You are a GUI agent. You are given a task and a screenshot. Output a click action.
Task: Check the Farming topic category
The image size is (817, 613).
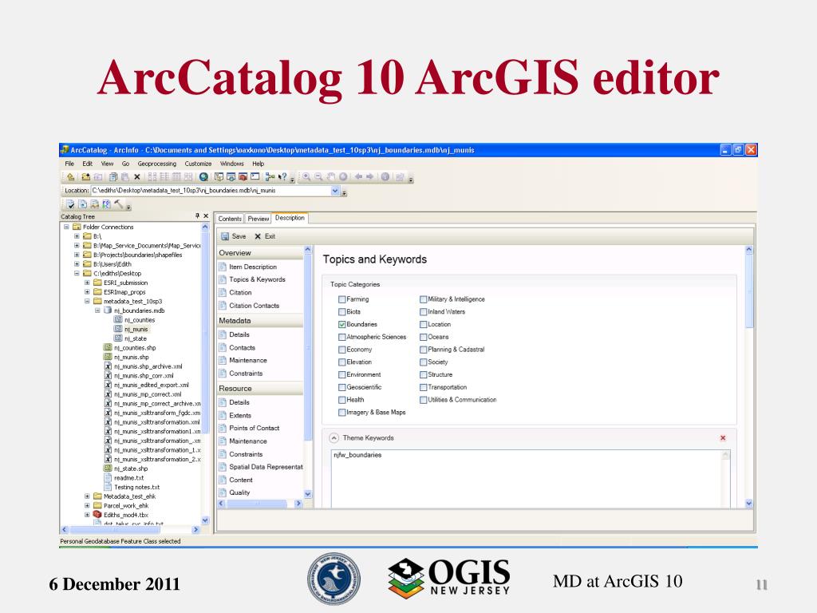341,299
